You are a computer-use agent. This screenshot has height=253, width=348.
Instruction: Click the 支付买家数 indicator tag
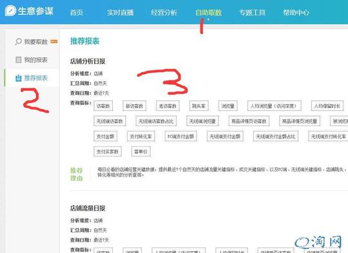pyautogui.click(x=108, y=152)
